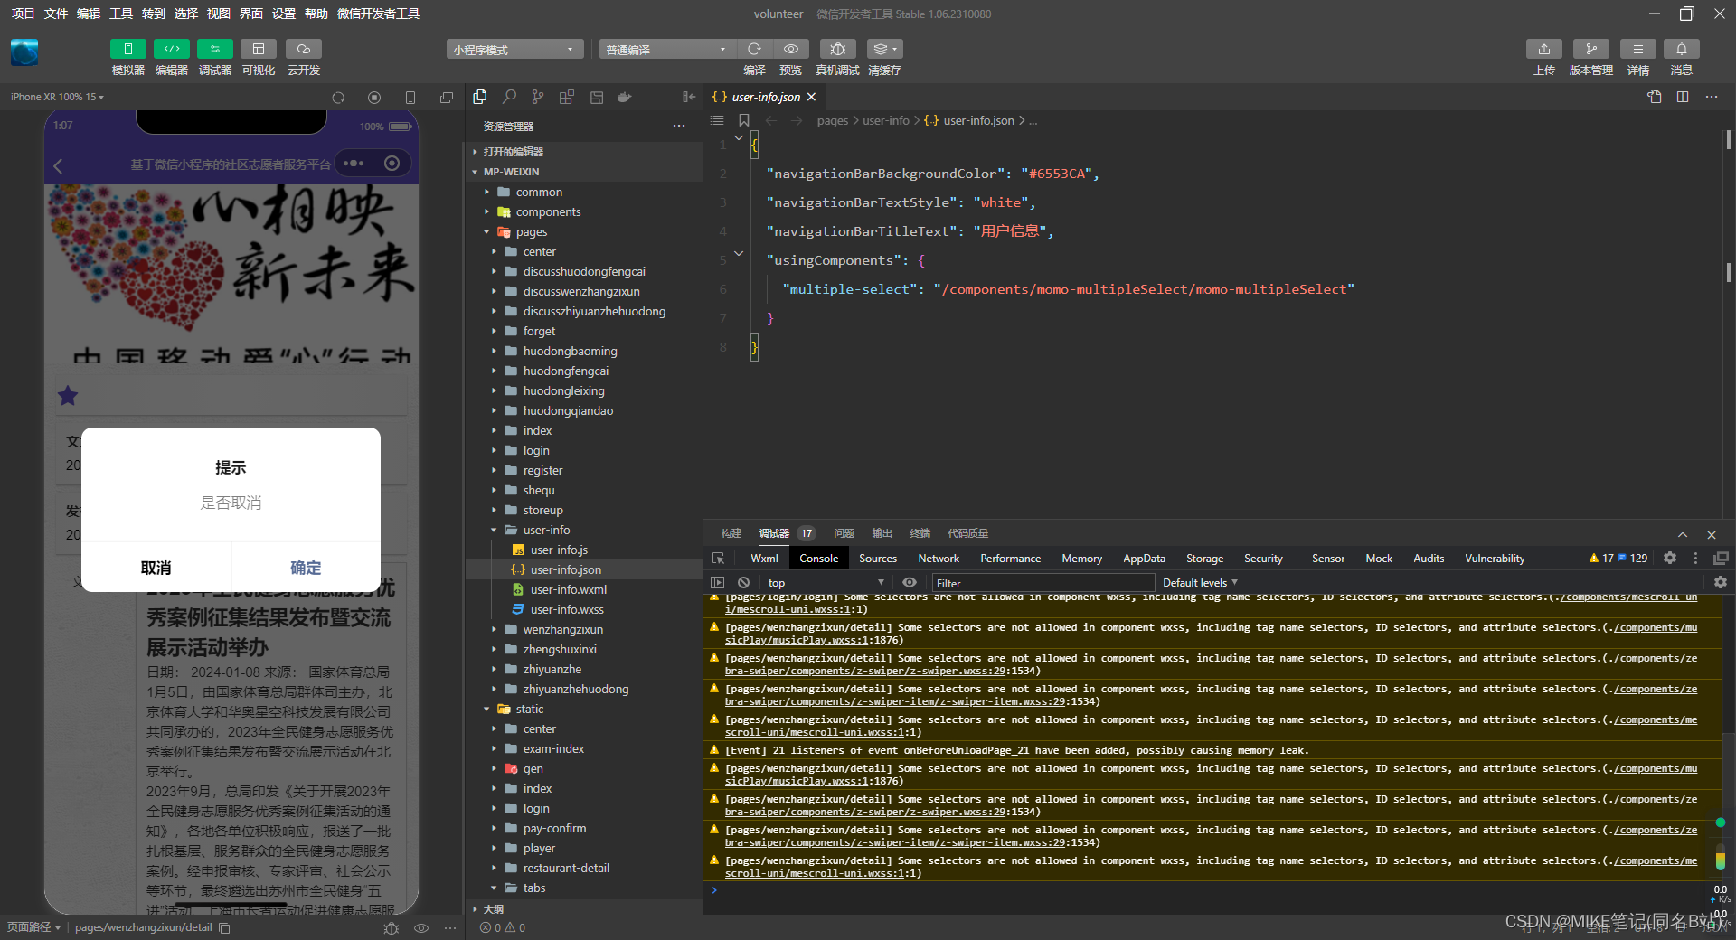The width and height of the screenshot is (1736, 940).
Task: Open the iPhone XR device dropdown
Action: pos(57,97)
